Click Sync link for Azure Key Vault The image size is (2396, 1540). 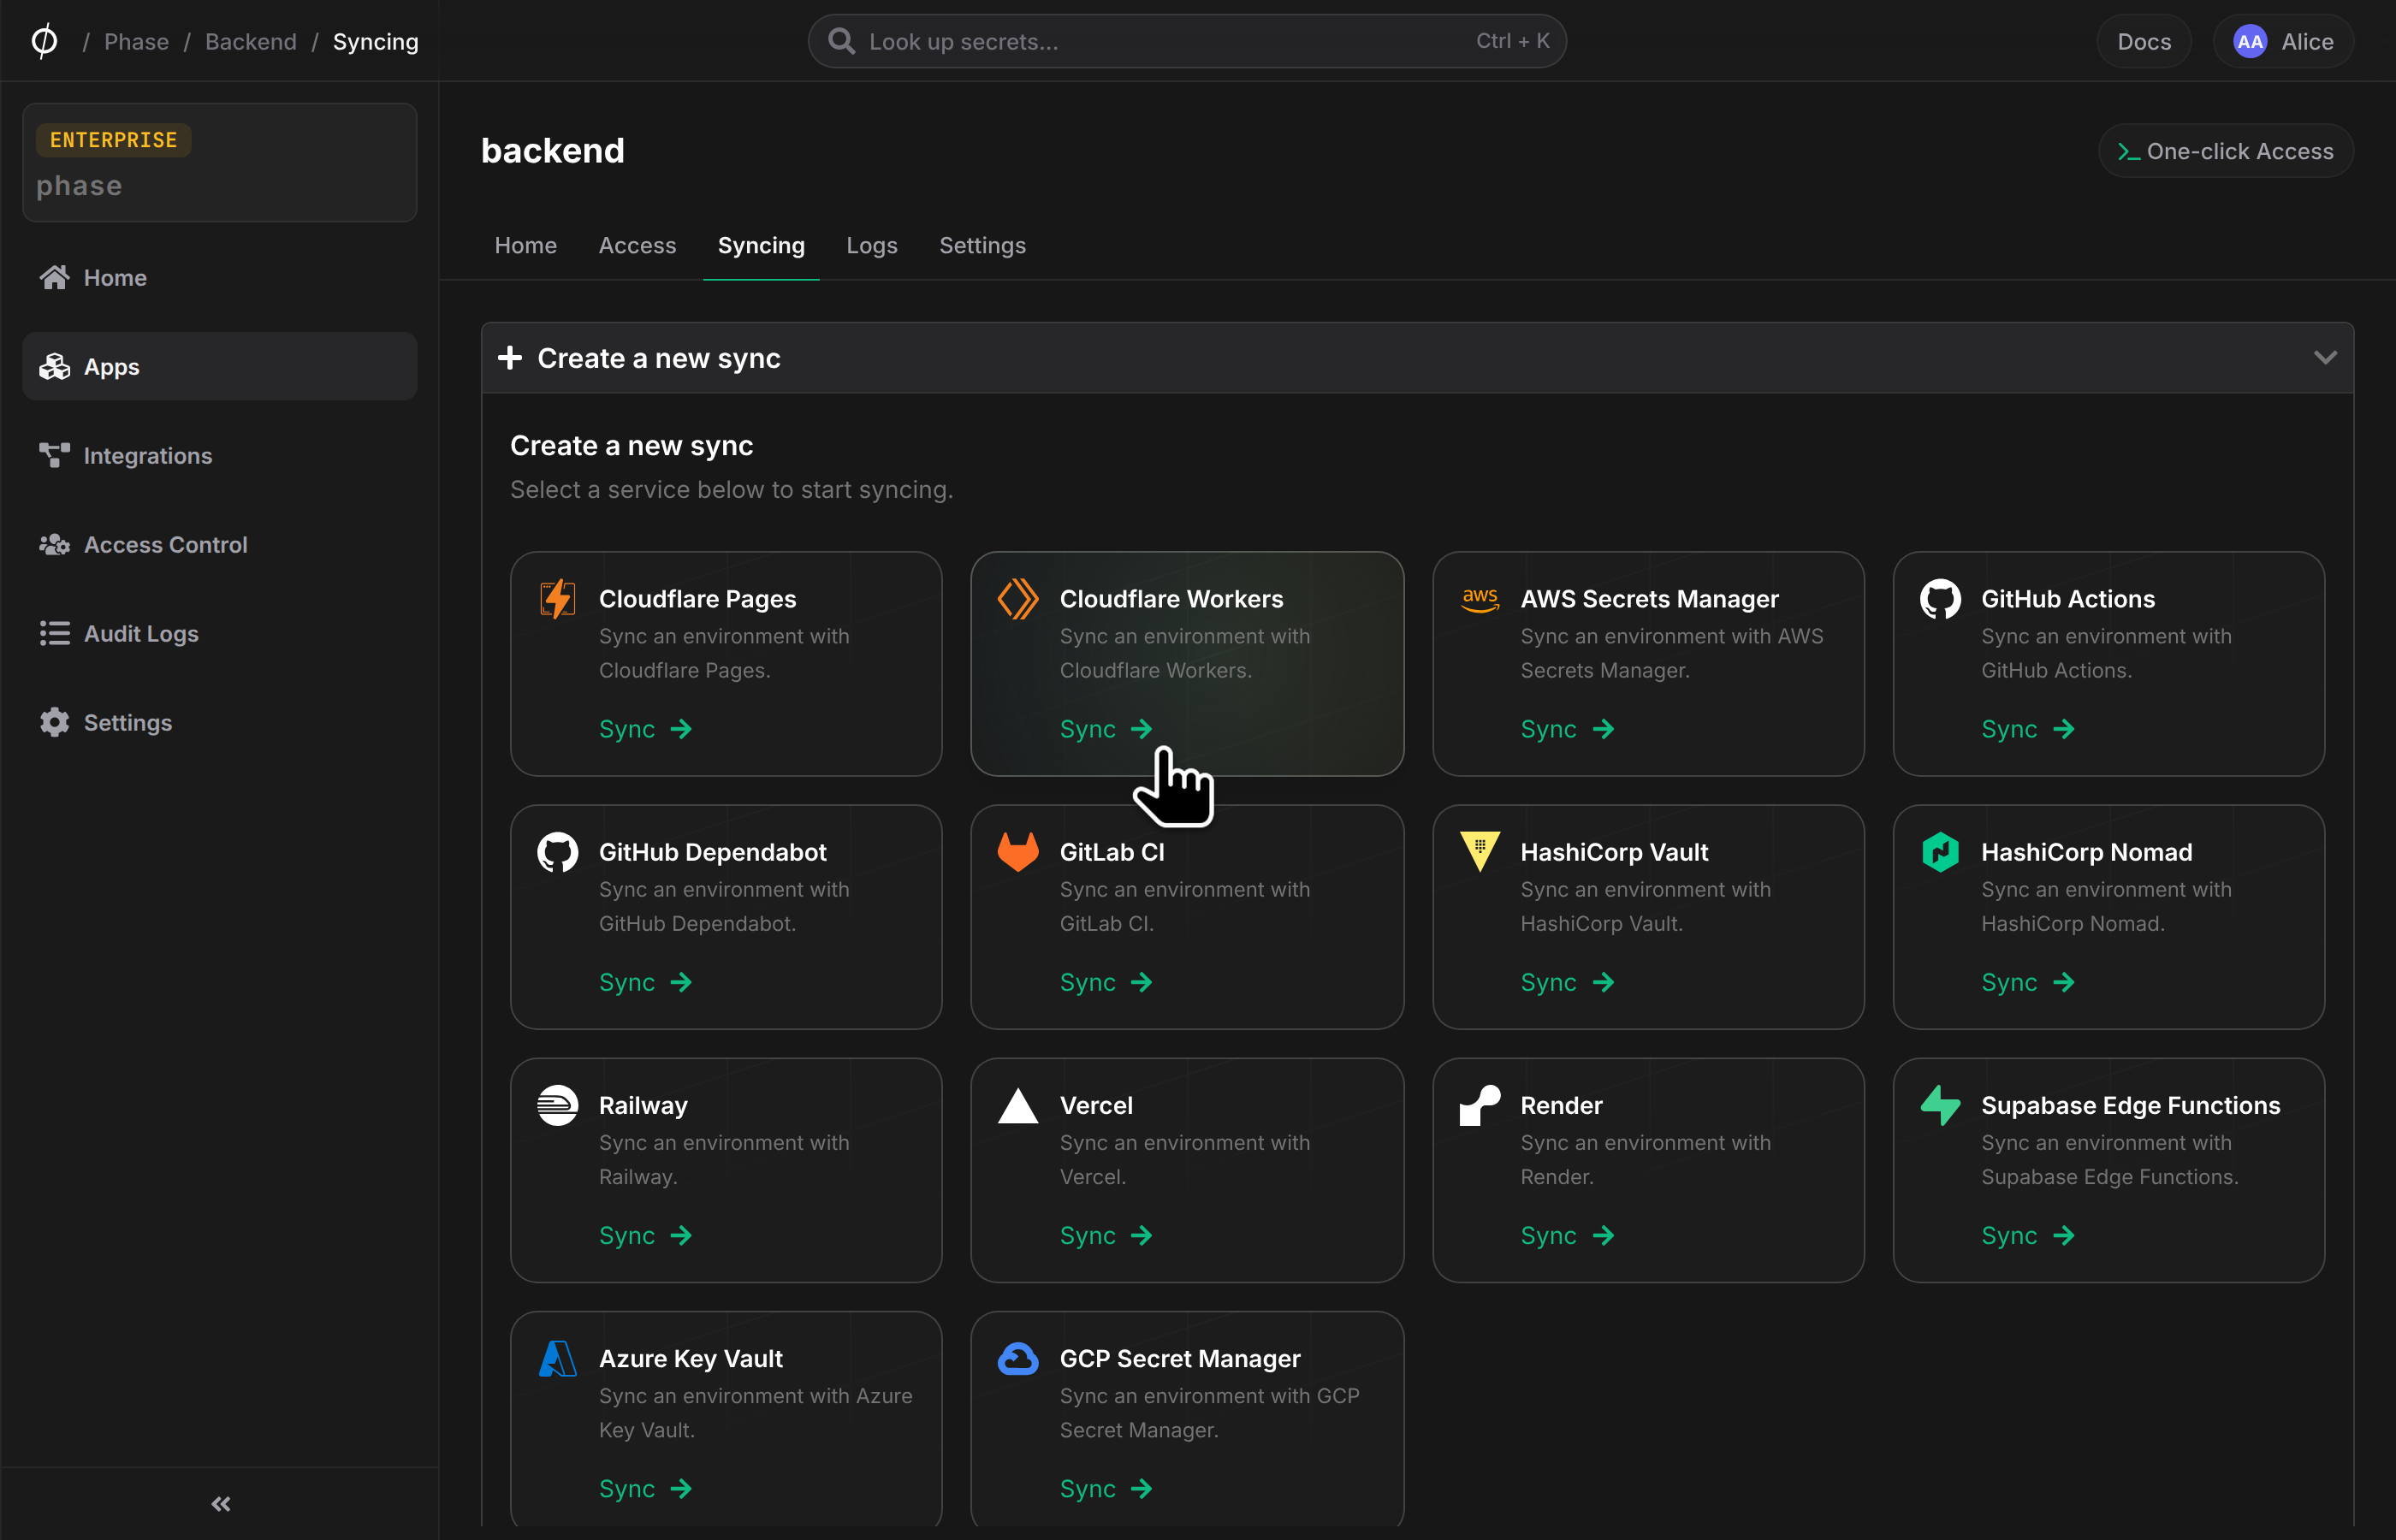point(645,1488)
